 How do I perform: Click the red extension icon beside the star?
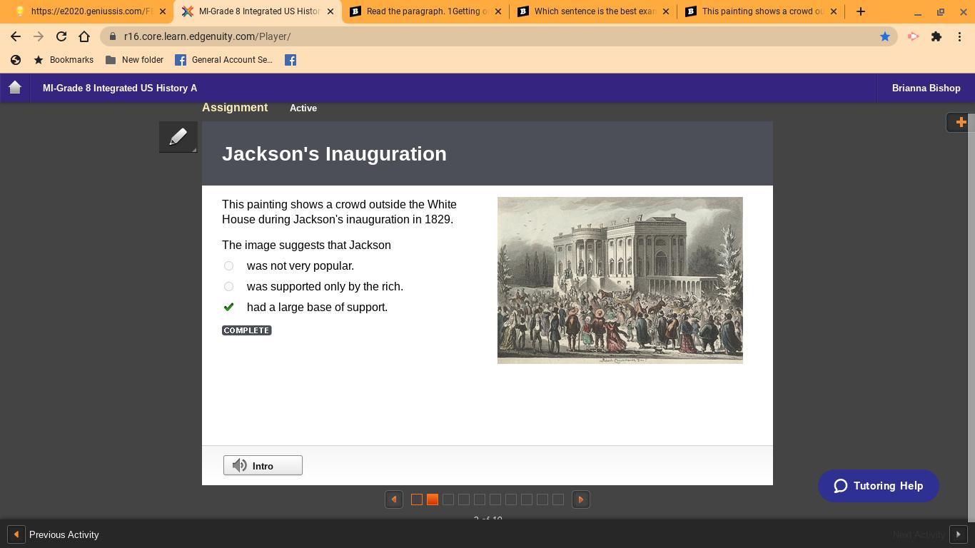(x=913, y=36)
